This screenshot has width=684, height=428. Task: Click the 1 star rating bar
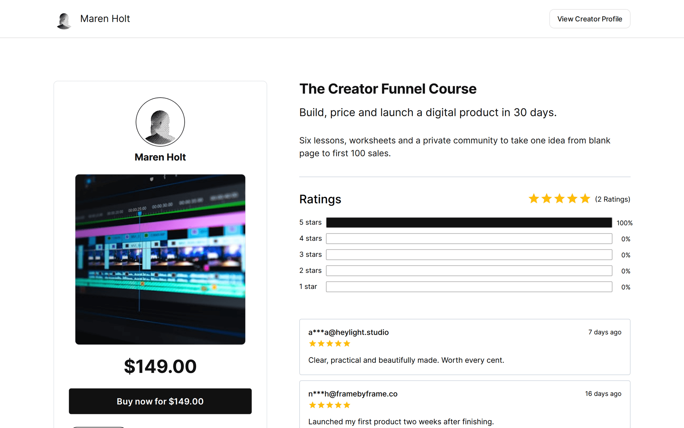[469, 287]
